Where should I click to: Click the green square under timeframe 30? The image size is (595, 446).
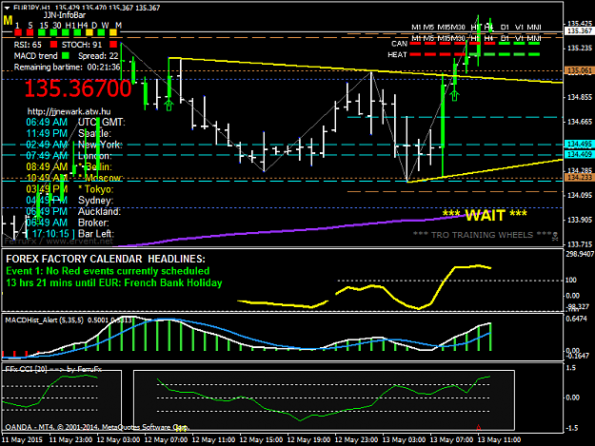click(x=53, y=33)
